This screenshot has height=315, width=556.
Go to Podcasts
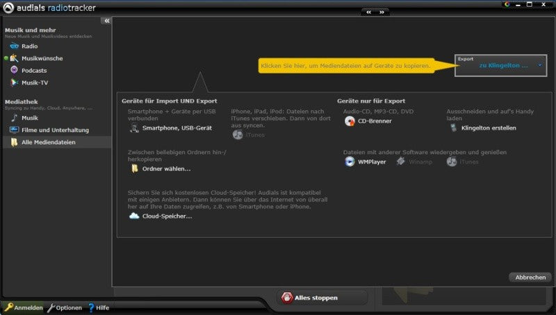[34, 71]
